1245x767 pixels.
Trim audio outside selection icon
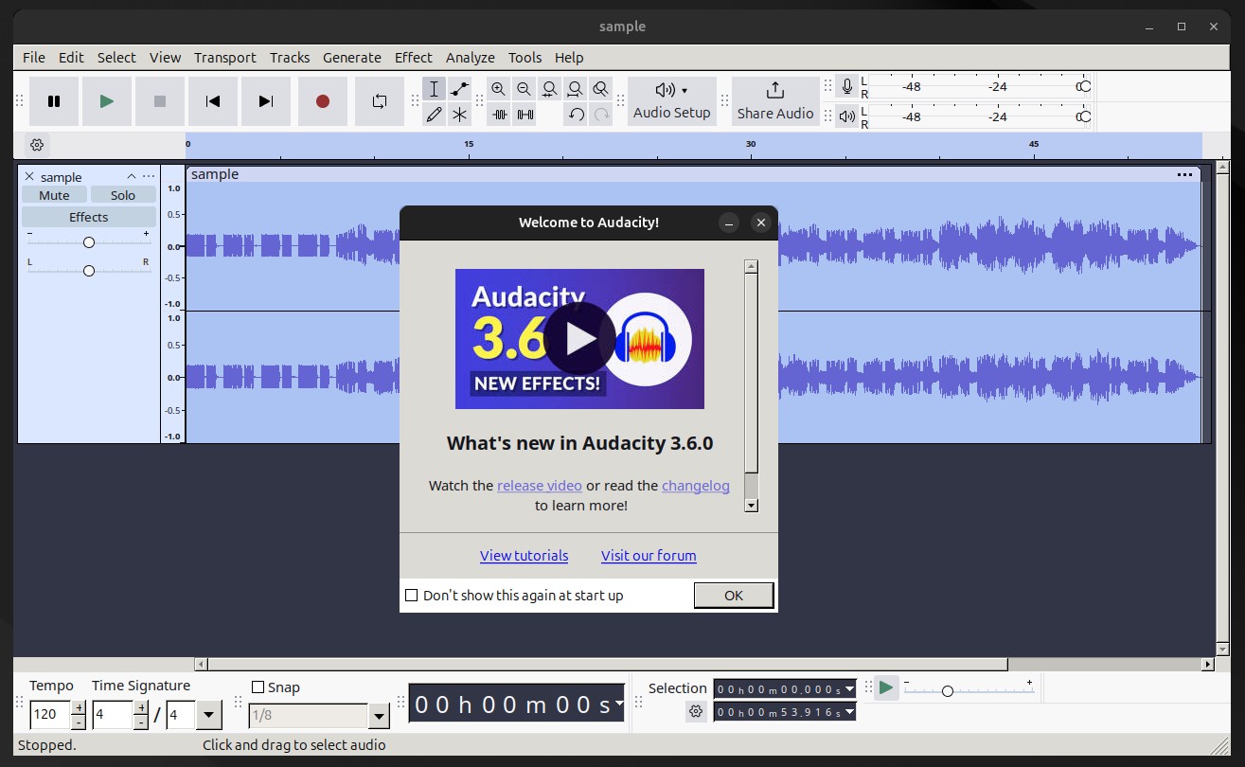(x=498, y=115)
